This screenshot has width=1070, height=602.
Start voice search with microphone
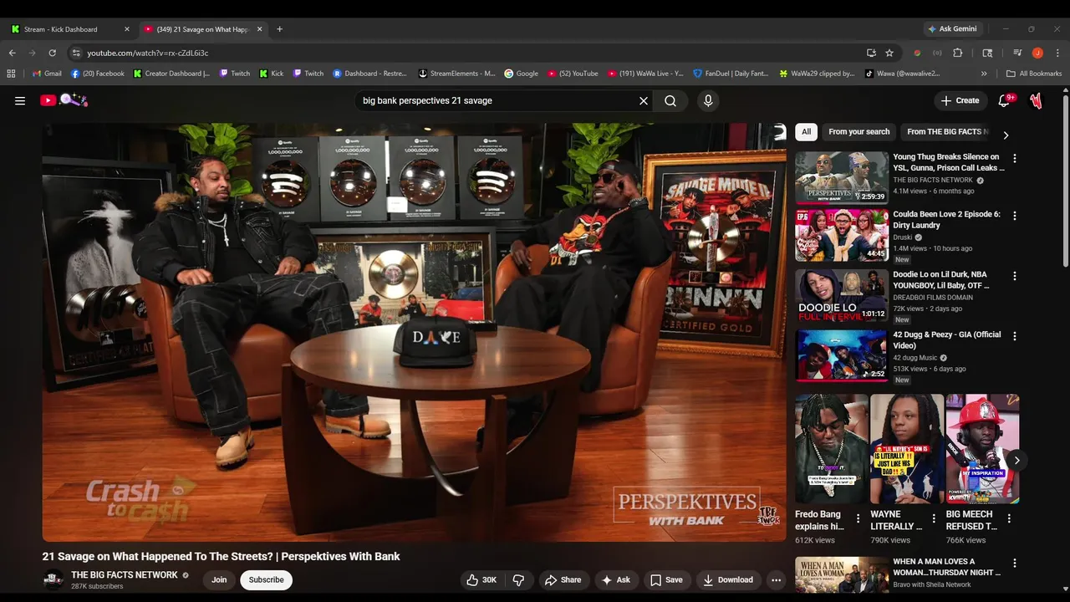(x=708, y=100)
